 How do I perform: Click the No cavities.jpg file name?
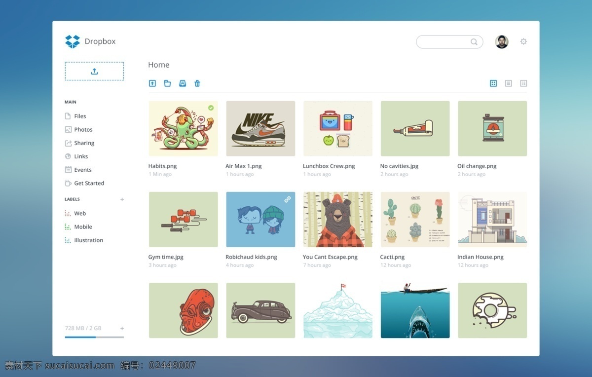399,166
